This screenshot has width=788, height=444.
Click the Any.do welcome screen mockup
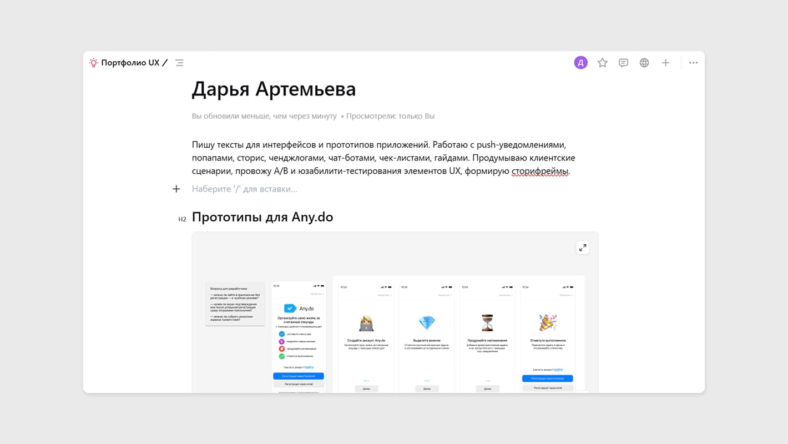click(x=299, y=337)
